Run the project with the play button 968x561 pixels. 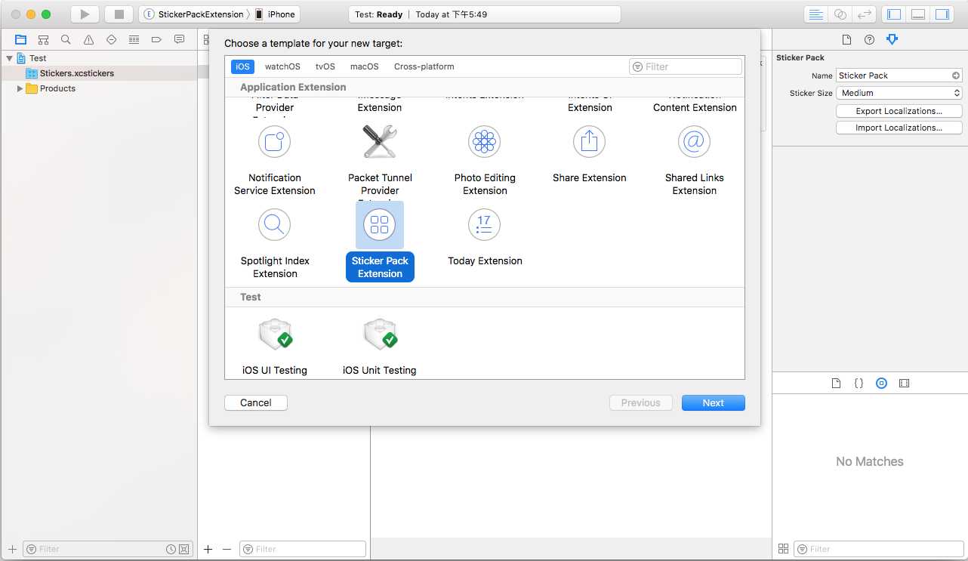(85, 14)
